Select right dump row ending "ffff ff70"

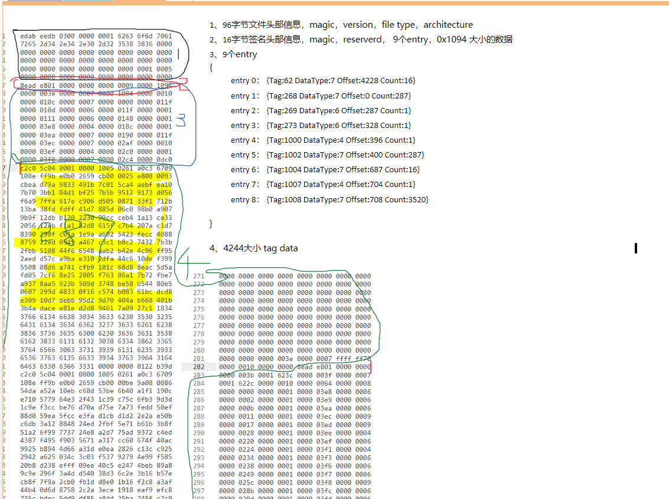(x=295, y=359)
